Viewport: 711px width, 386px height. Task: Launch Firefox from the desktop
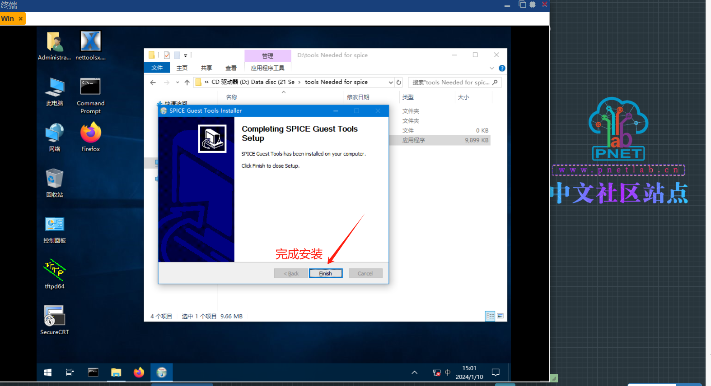pyautogui.click(x=90, y=138)
